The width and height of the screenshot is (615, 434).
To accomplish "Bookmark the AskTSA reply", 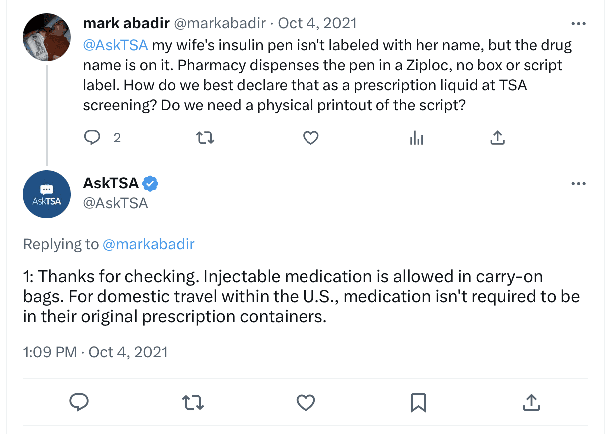I will (418, 402).
